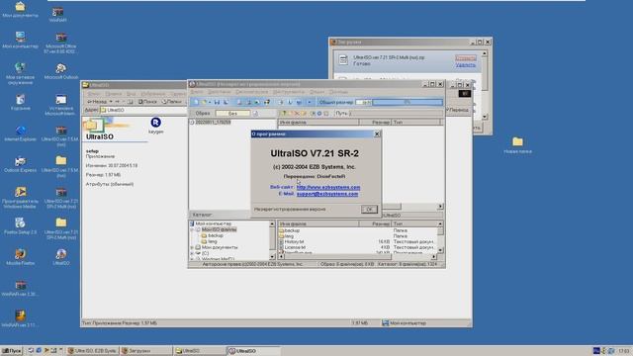This screenshot has width=633, height=356.
Task: Click the Пуск start button
Action: coord(11,351)
